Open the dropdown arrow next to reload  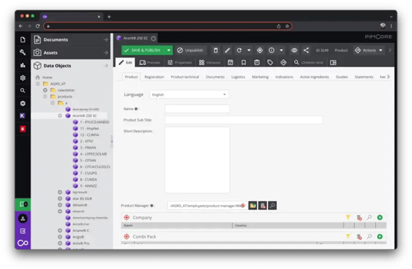(x=249, y=50)
